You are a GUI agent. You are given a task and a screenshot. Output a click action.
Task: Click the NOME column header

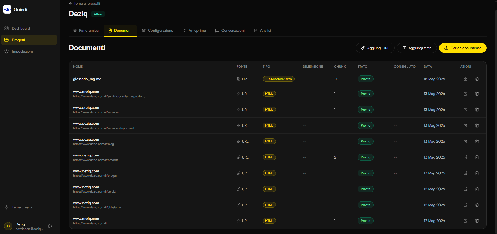coord(78,67)
